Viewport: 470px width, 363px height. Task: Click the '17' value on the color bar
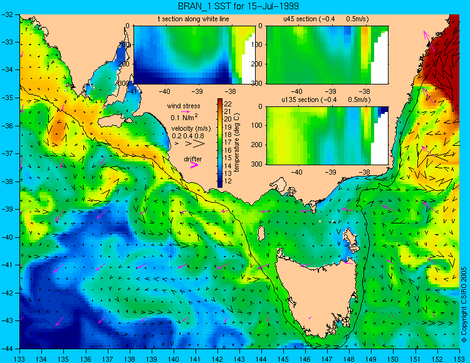228,143
